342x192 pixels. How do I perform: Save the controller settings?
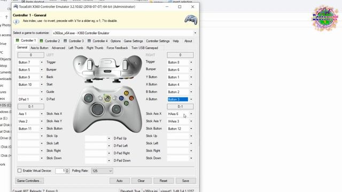point(185,181)
